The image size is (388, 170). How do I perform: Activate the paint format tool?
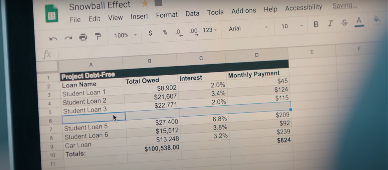tap(98, 36)
